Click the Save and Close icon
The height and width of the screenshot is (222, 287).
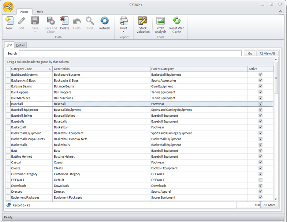tap(51, 20)
